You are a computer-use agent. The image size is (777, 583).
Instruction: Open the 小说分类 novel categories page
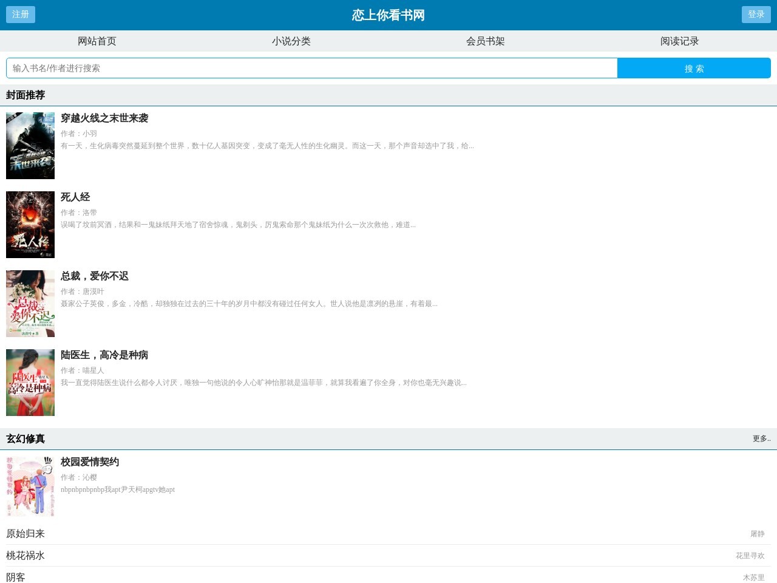291,41
